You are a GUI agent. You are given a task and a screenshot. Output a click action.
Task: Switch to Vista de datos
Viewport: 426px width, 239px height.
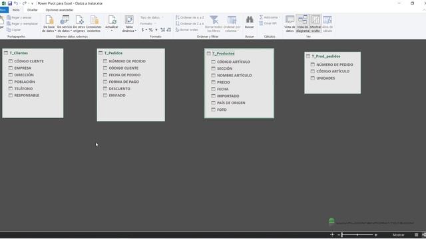pyautogui.click(x=290, y=24)
